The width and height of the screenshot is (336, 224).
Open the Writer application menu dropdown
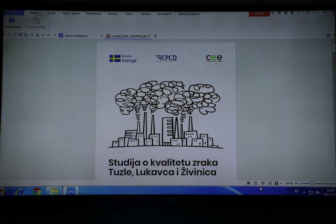point(22,12)
